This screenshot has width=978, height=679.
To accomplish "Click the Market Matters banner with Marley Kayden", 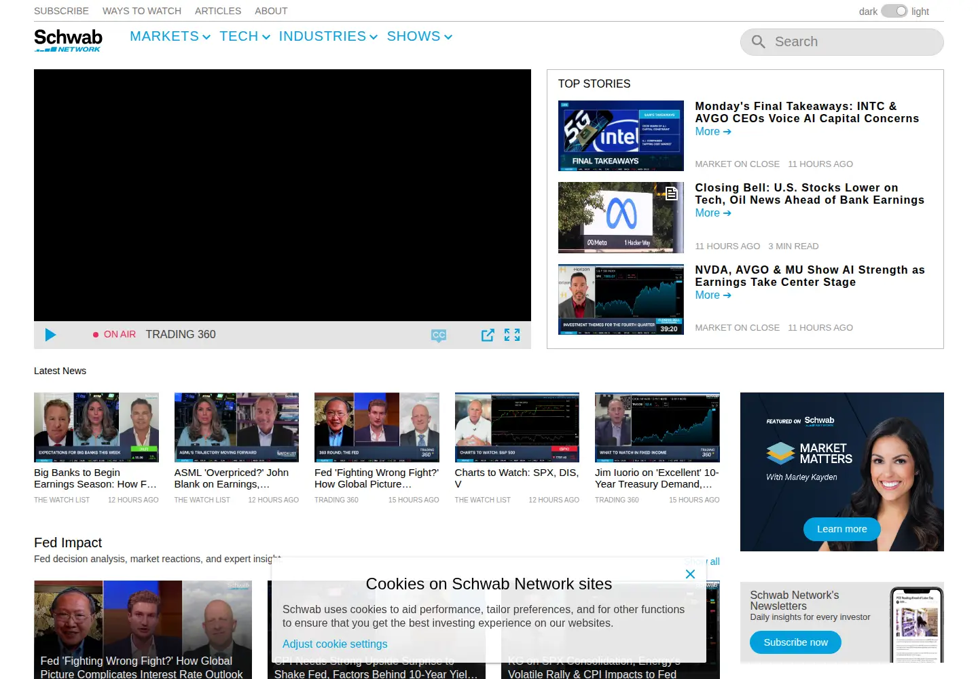I will point(841,471).
